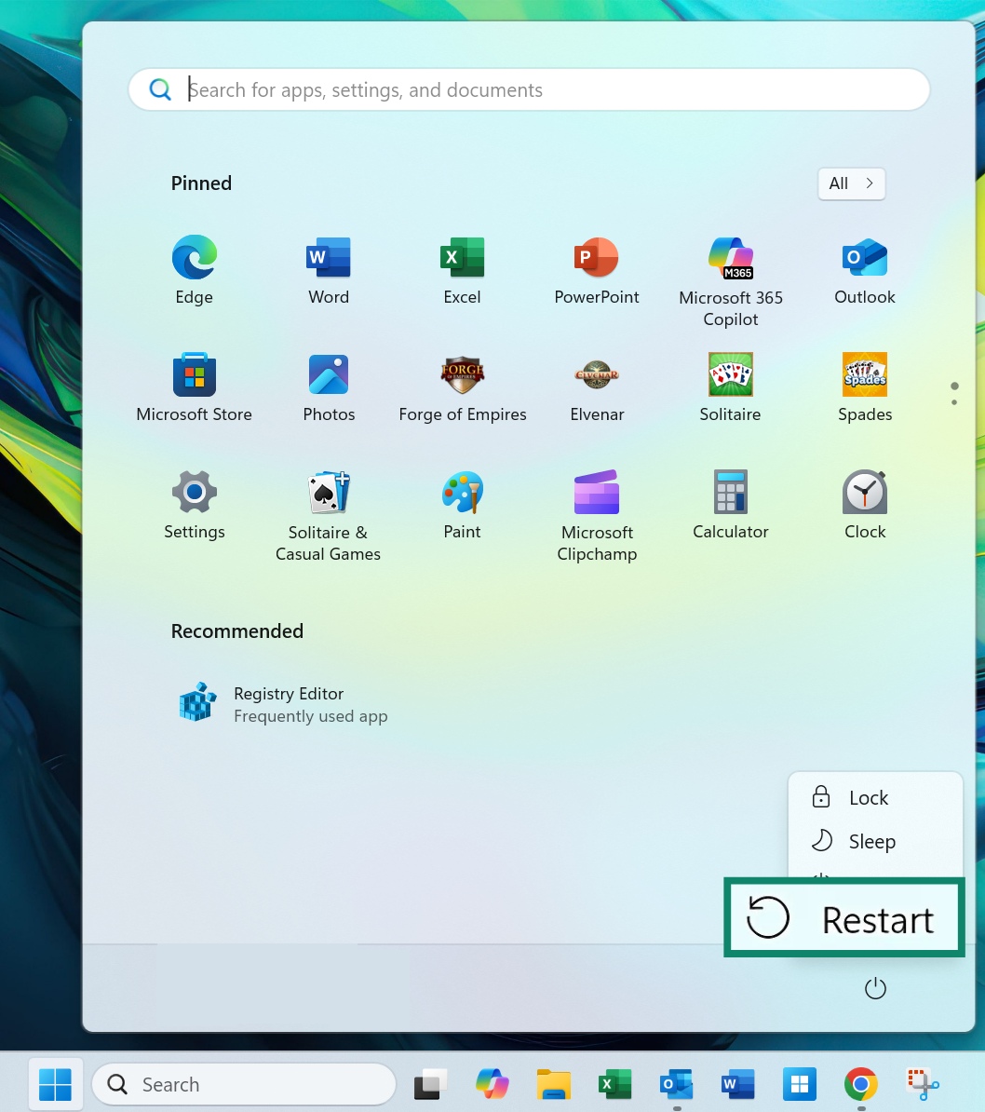This screenshot has width=985, height=1112.
Task: Launch Elvenar
Action: 596,386
